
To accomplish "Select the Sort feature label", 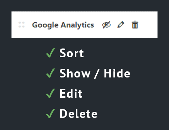I will pyautogui.click(x=72, y=53).
